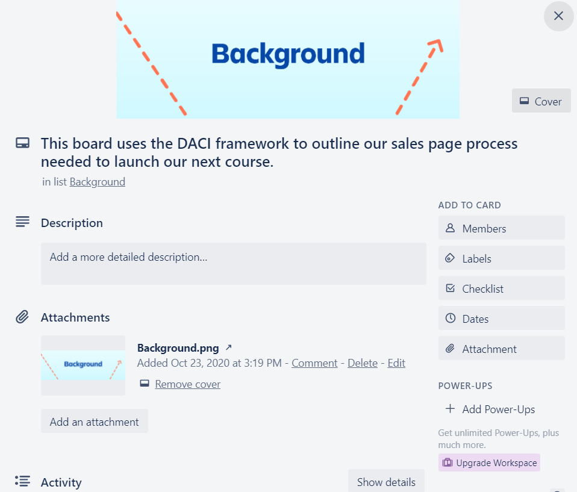
Task: Click the checkbox icon on Checklist
Action: click(450, 288)
